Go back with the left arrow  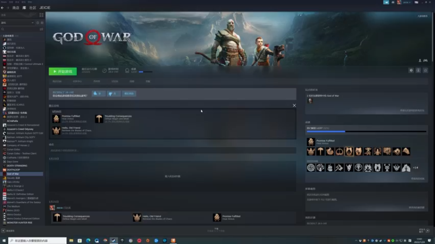point(3,8)
